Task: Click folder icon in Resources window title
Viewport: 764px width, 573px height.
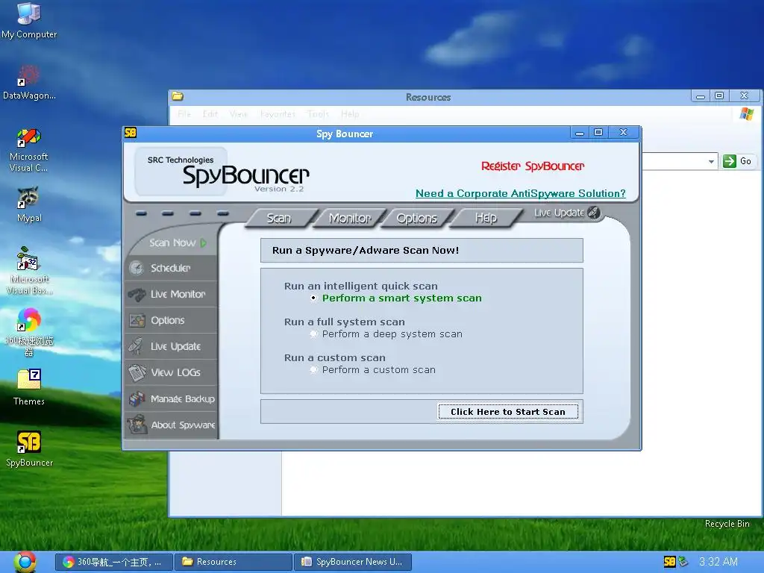Action: click(x=178, y=96)
